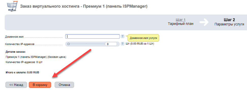The image size is (247, 97).
Task: Click the Заказ виртуального хостинга page title
Action: (84, 6)
